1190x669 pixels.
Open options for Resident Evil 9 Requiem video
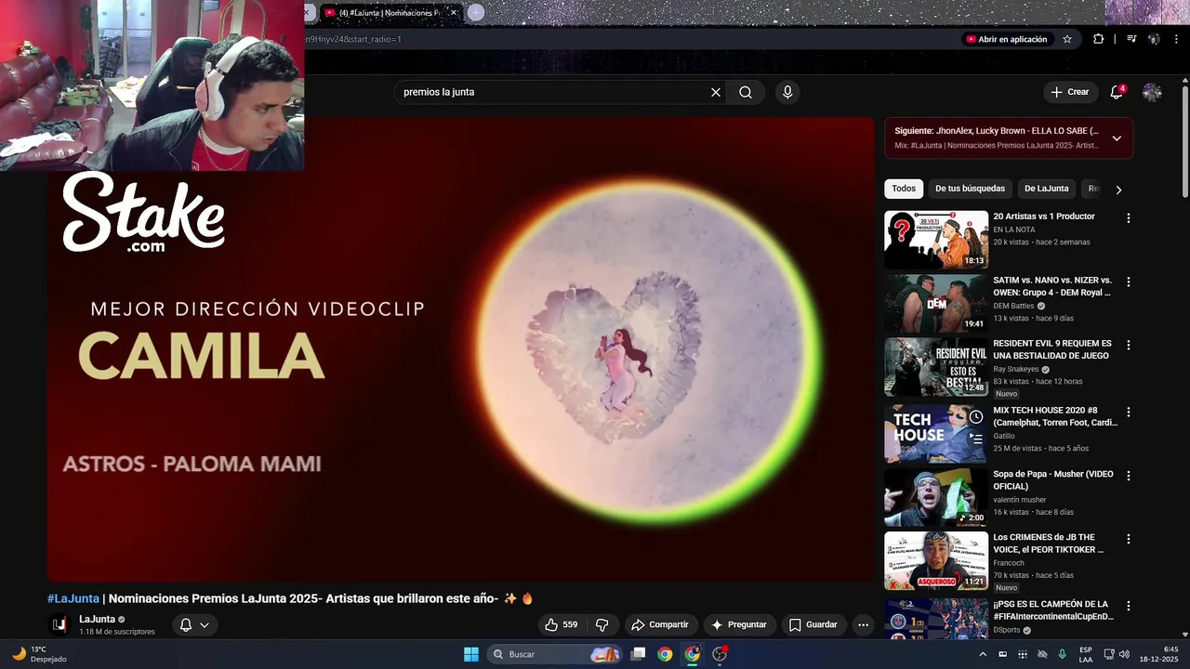(x=1129, y=345)
